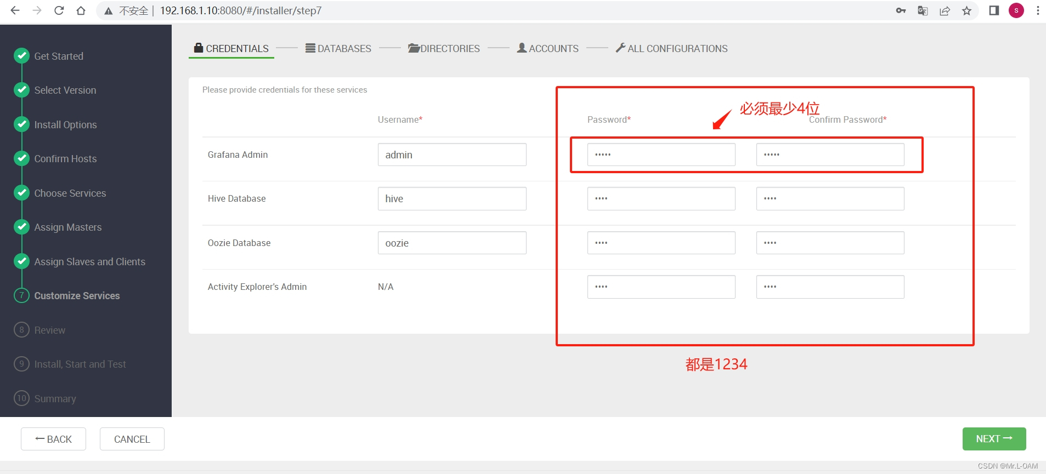Image resolution: width=1046 pixels, height=474 pixels.
Task: Select the CREDENTIALS tab label
Action: (237, 48)
